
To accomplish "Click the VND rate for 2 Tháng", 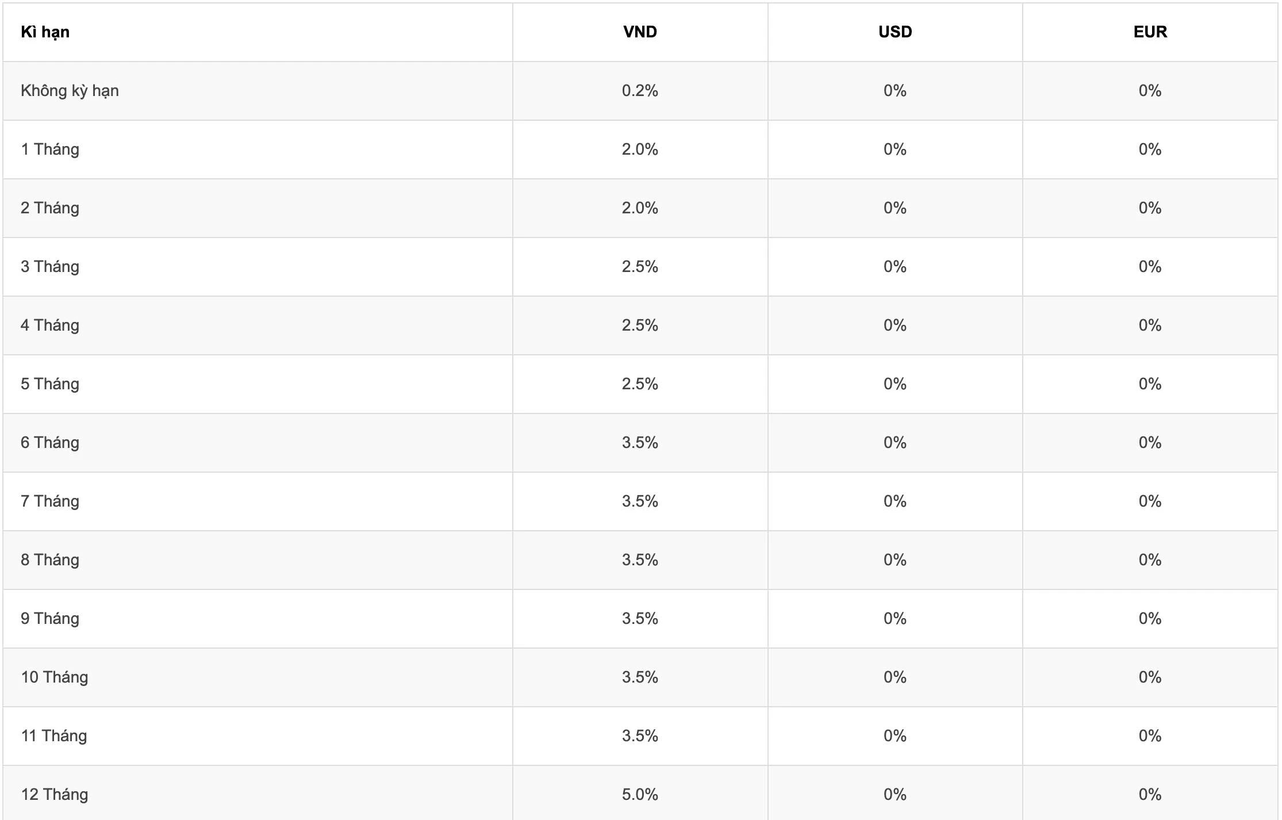I will [640, 208].
